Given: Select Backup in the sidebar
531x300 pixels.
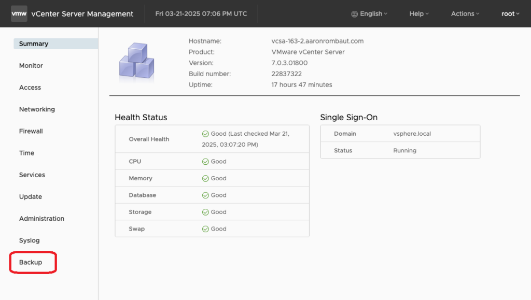Looking at the screenshot, I should (x=31, y=262).
